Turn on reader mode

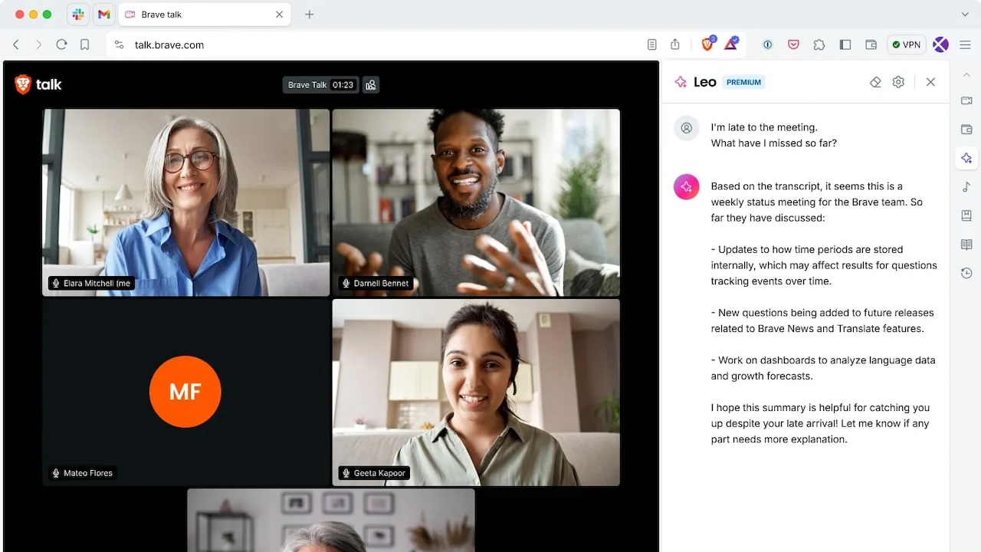[x=651, y=45]
